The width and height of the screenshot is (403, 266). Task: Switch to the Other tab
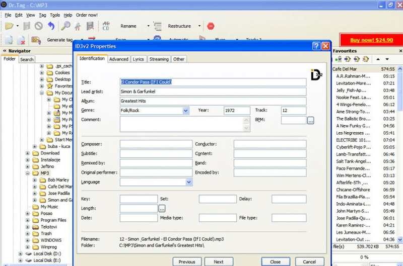(x=179, y=59)
